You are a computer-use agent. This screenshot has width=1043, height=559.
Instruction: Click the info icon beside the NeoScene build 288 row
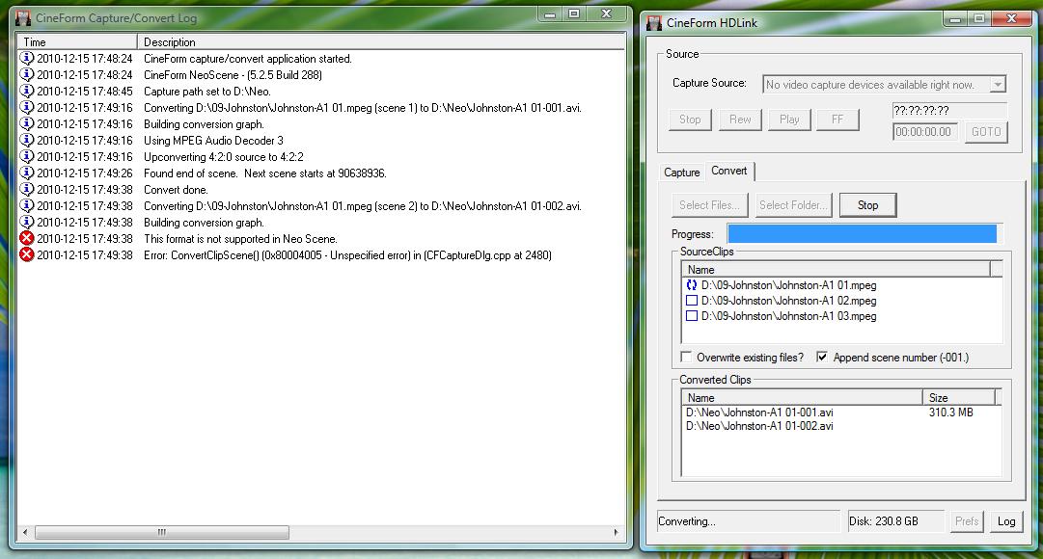[27, 74]
